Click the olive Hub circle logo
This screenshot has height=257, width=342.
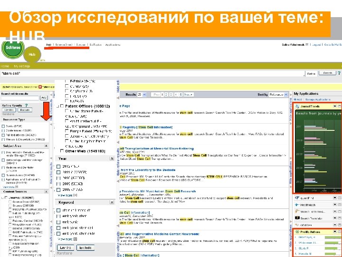point(32,54)
